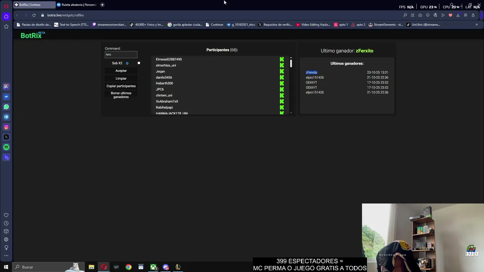Open the downloads icon in address bar
The width and height of the screenshot is (484, 272).
point(458,15)
